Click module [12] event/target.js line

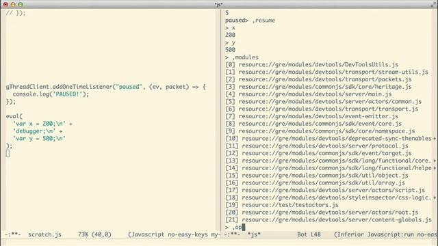(x=318, y=153)
